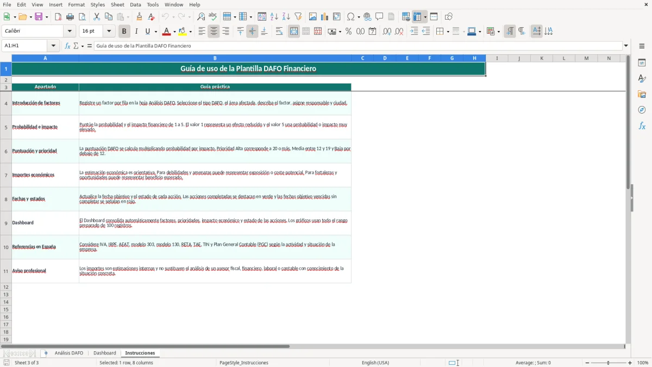Insert a special character omega icon
Viewport: 652px width, 367px height.
click(x=351, y=17)
